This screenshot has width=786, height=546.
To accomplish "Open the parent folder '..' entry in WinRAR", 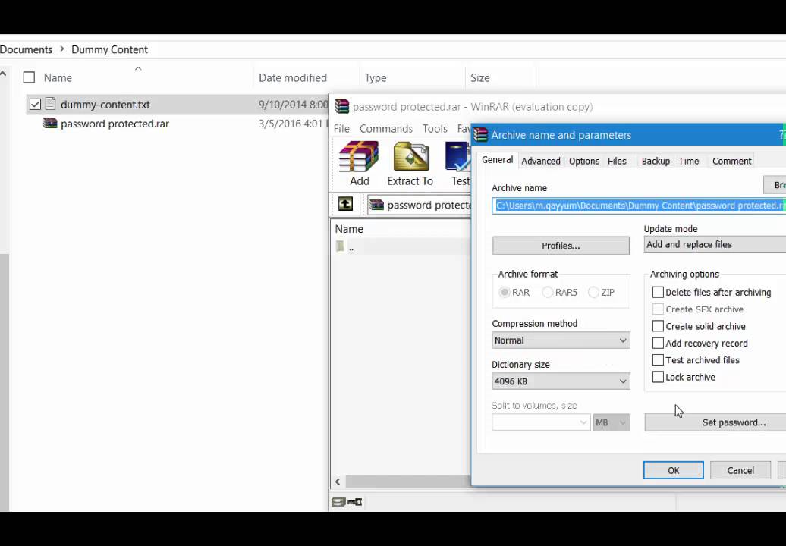I will tap(351, 246).
